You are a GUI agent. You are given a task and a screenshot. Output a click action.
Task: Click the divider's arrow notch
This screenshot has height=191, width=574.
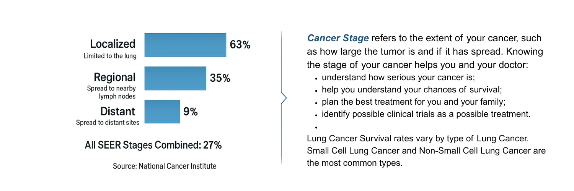tap(284, 99)
